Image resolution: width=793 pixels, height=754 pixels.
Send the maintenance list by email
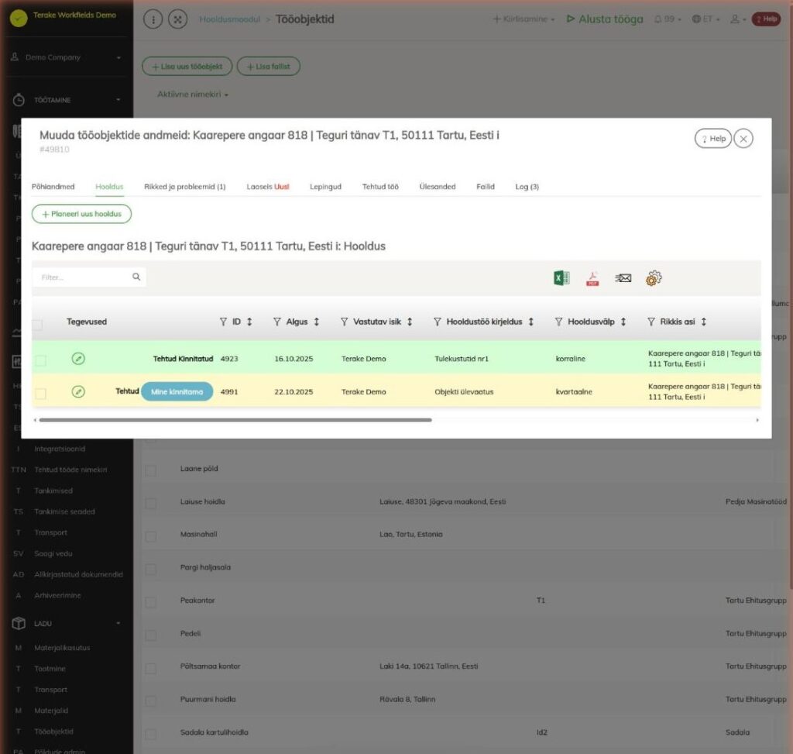623,278
